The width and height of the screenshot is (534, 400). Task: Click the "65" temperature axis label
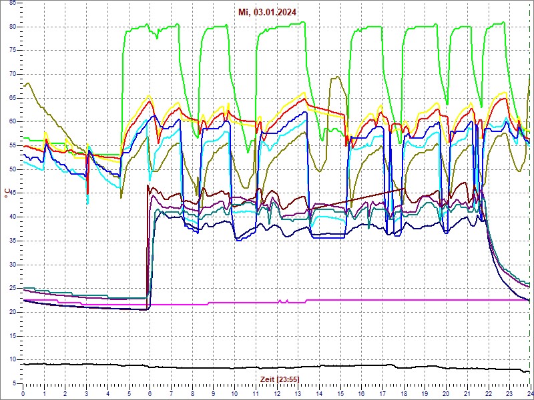12,98
